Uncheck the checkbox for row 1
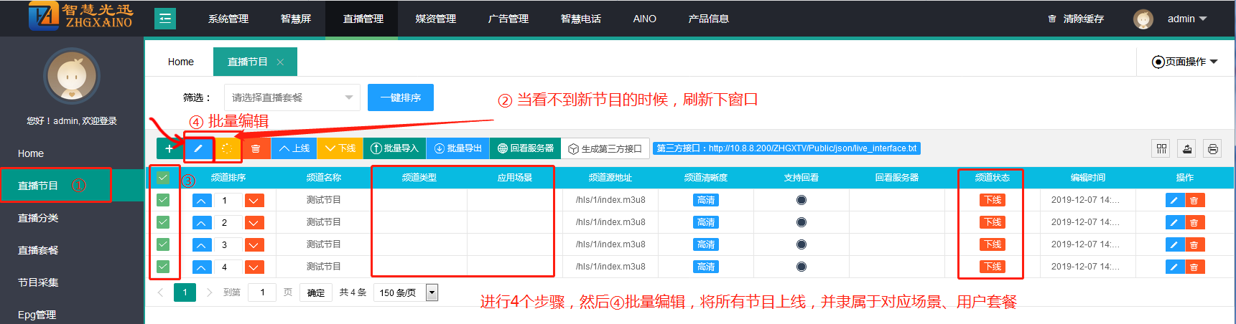Viewport: 1236px width, 324px height. point(163,200)
